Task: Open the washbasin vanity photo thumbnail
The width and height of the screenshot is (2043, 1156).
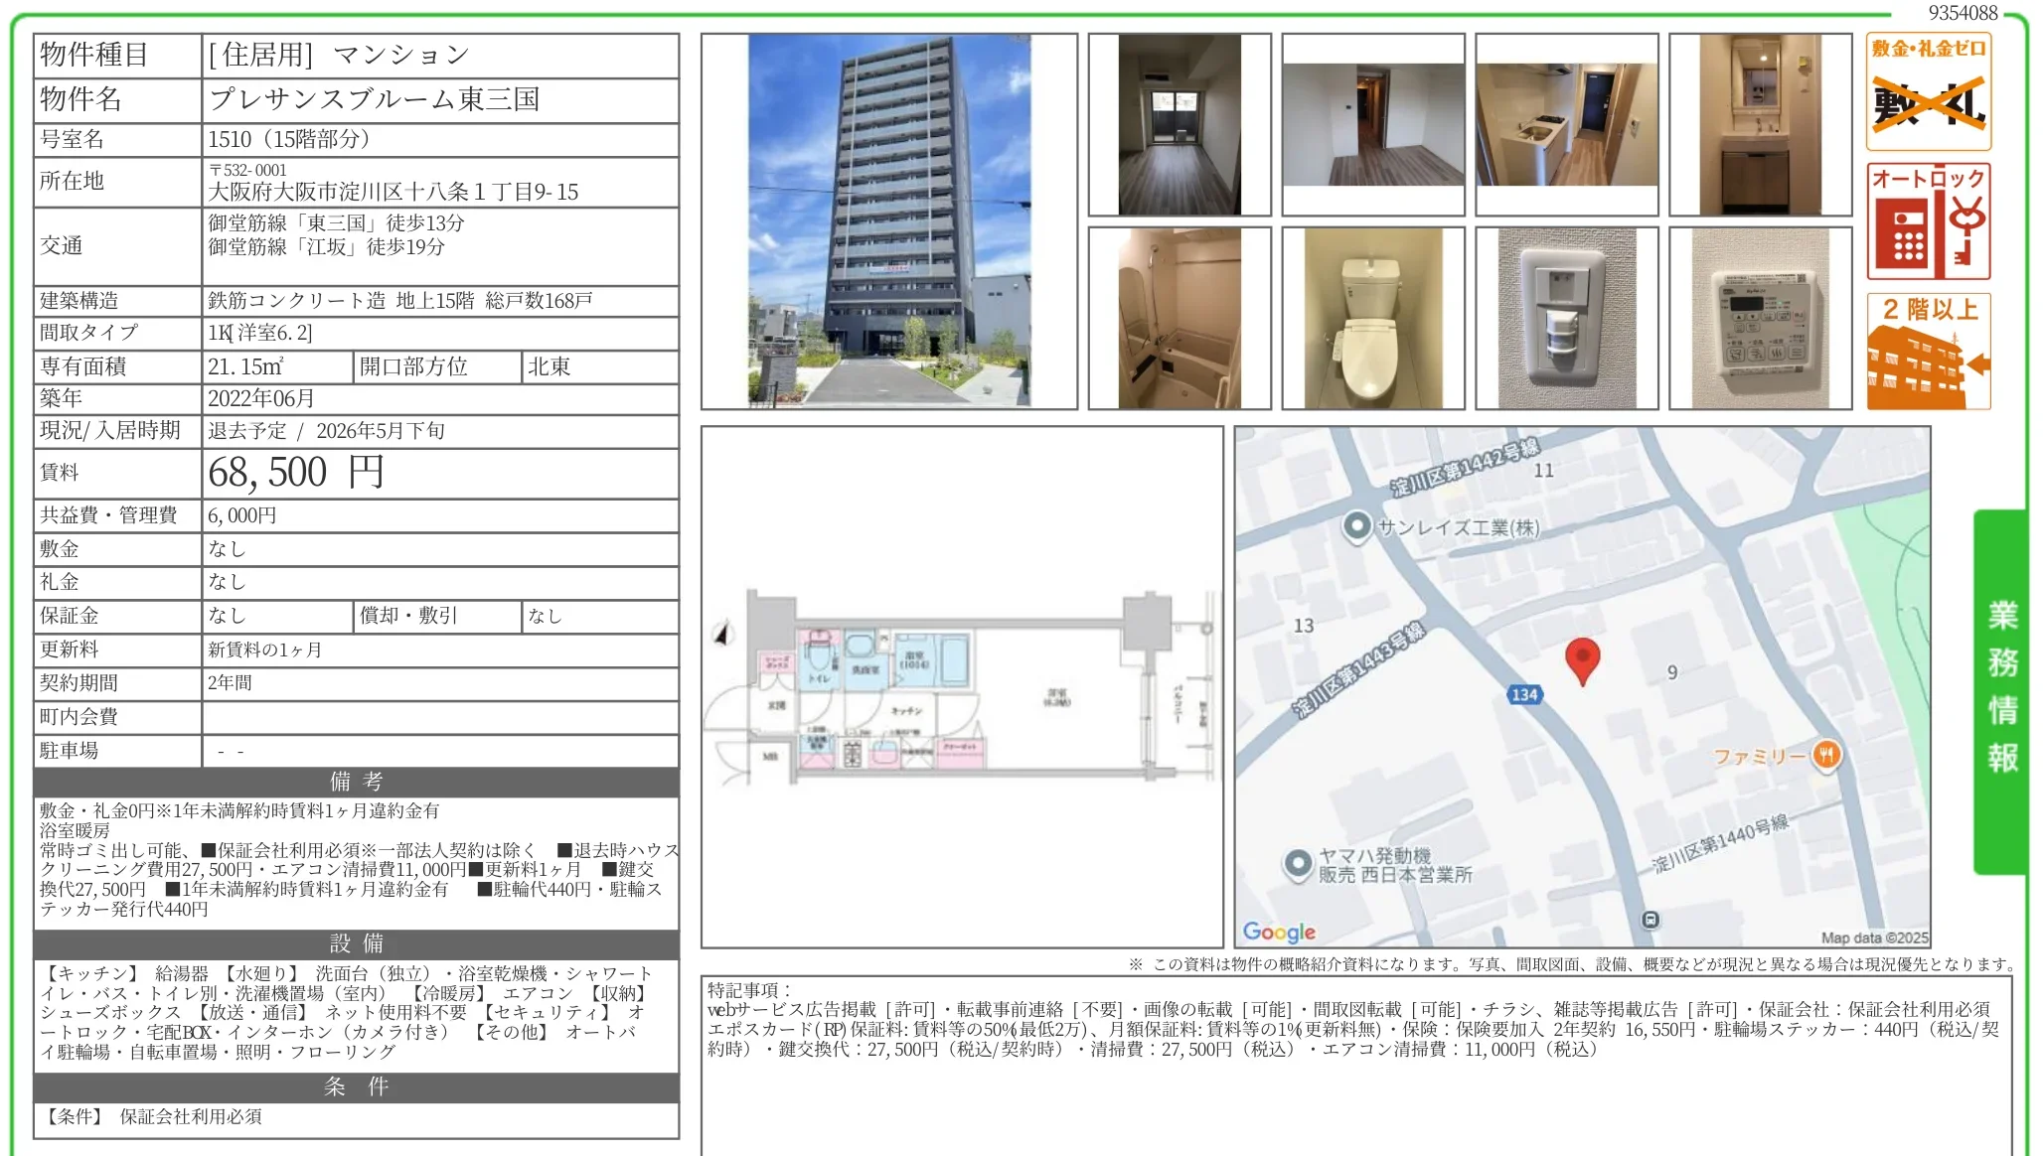Action: coord(1760,124)
